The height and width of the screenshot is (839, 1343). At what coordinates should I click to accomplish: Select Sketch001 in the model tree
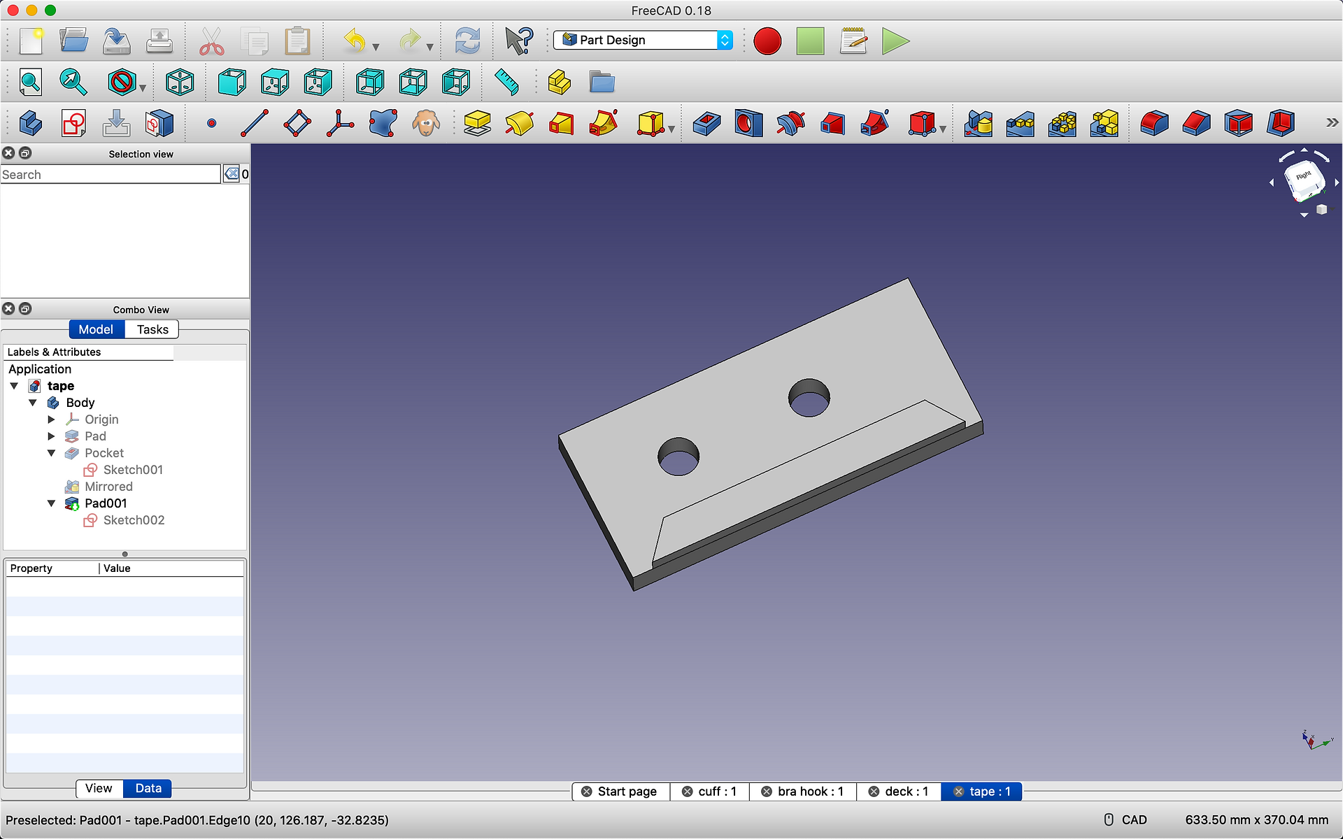click(133, 470)
